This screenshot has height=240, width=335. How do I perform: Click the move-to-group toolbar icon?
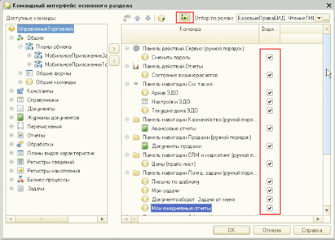coord(127,18)
